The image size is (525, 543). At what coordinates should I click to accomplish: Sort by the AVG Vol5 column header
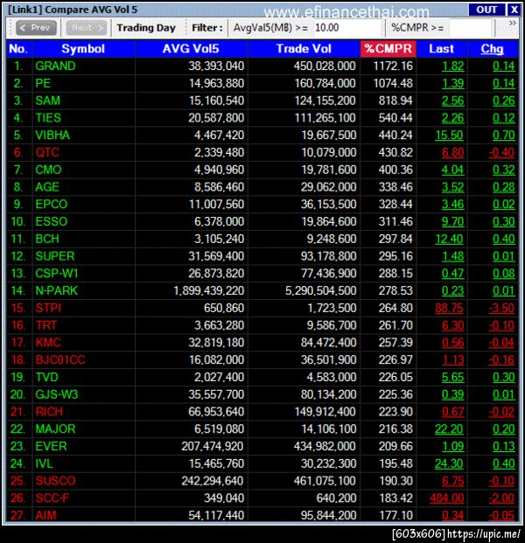point(191,49)
